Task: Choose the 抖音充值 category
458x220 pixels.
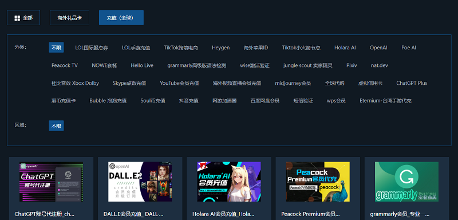Action: pyautogui.click(x=189, y=101)
